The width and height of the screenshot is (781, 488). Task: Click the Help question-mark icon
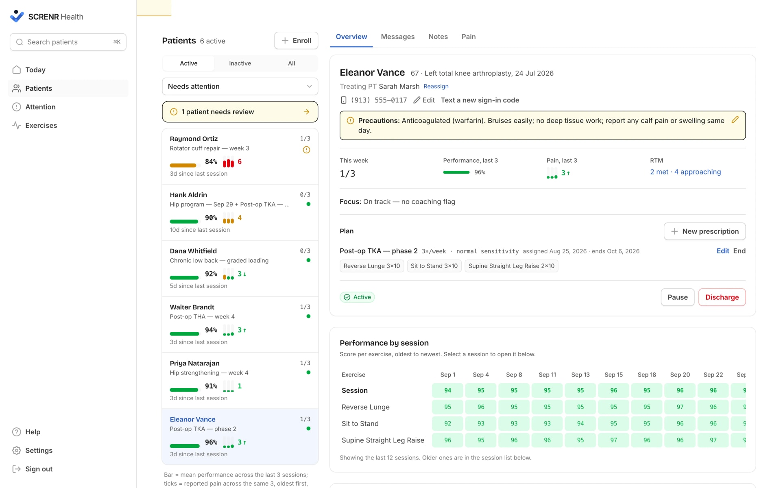16,432
